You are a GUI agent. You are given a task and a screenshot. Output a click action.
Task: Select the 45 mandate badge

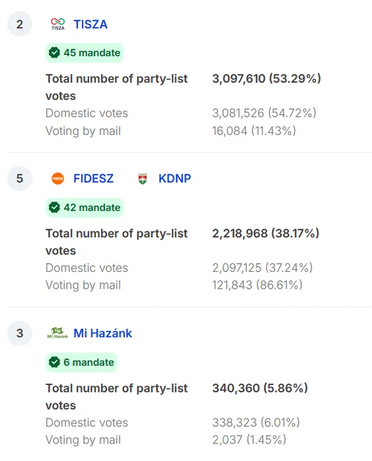coord(84,53)
